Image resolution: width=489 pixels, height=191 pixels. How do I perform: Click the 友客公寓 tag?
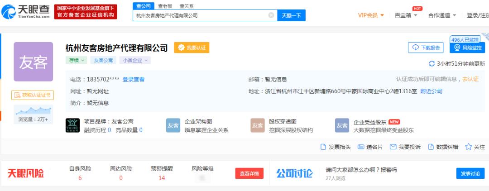[x=103, y=61]
